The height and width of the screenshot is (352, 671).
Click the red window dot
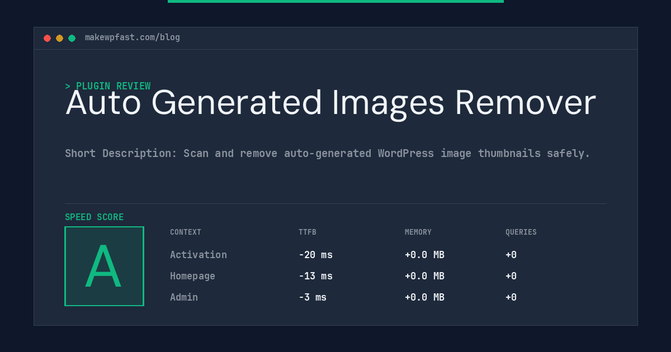(47, 38)
